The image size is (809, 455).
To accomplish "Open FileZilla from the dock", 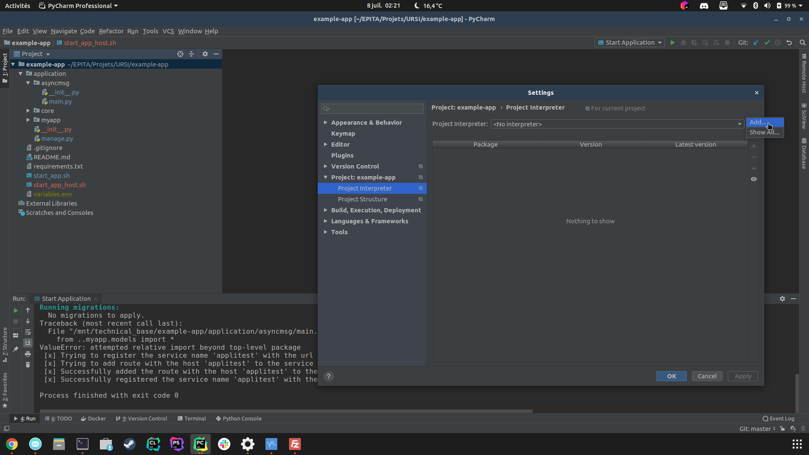I will point(295,444).
